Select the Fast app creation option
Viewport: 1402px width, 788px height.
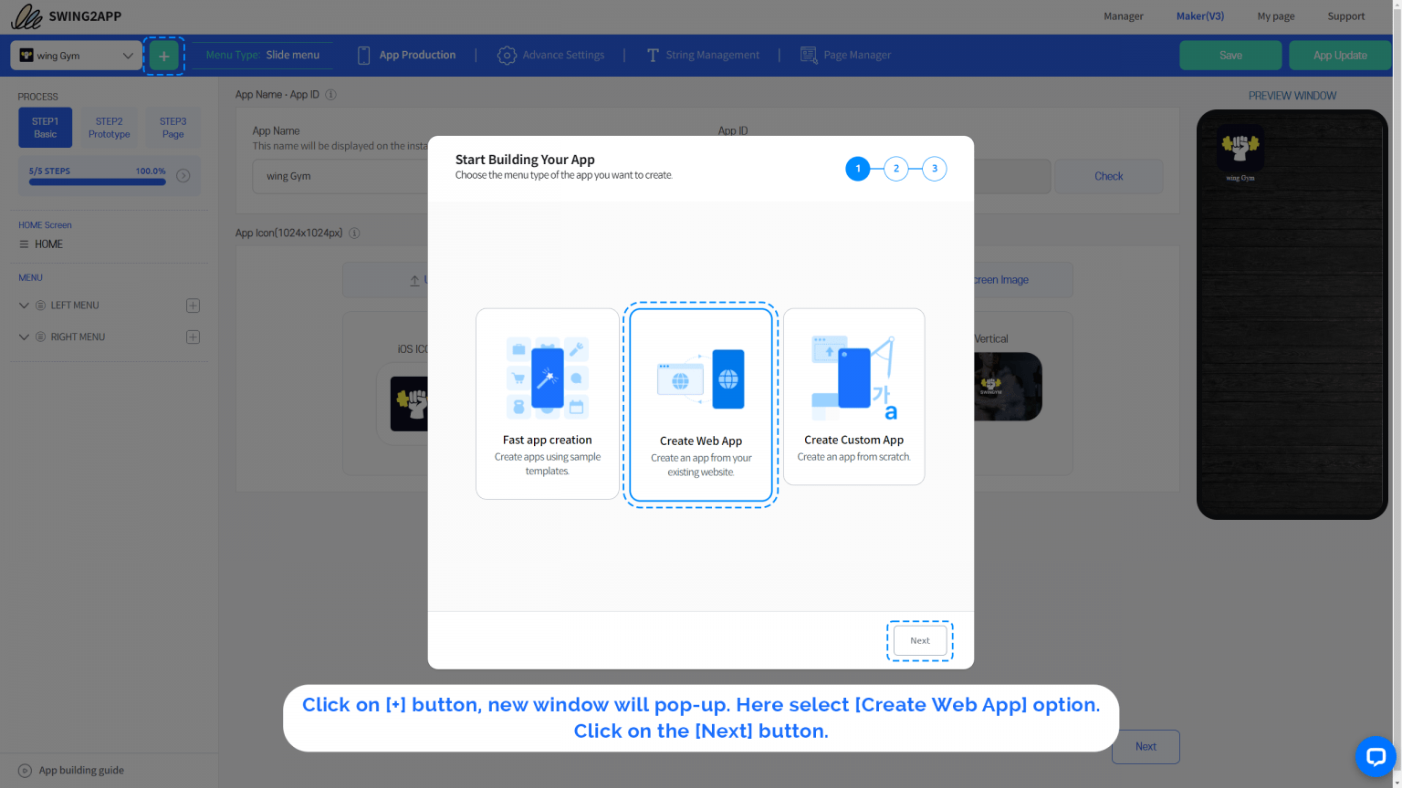coord(547,403)
